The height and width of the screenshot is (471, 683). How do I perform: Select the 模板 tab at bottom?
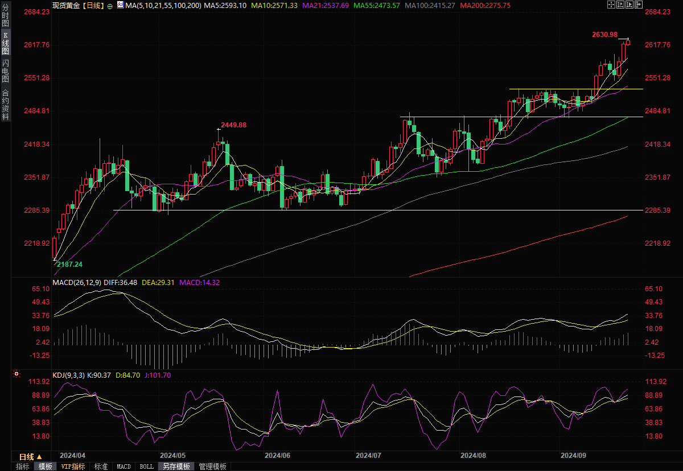pos(46,466)
